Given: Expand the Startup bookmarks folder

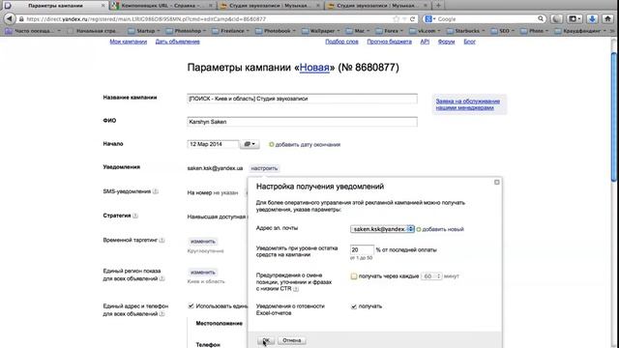Looking at the screenshot, I should point(145,31).
